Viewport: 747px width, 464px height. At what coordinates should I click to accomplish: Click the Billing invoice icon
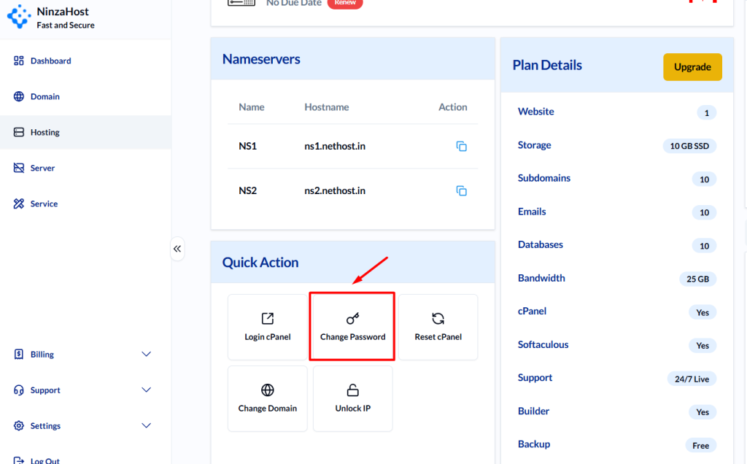(x=18, y=354)
